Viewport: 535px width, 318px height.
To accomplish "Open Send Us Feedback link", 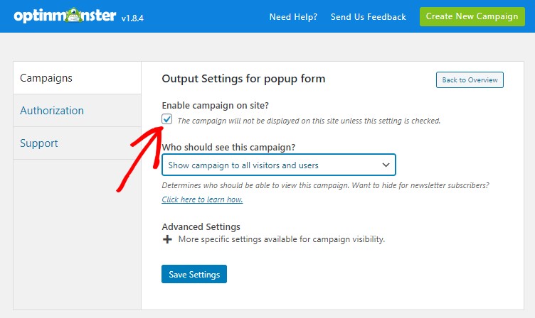I will pyautogui.click(x=368, y=17).
